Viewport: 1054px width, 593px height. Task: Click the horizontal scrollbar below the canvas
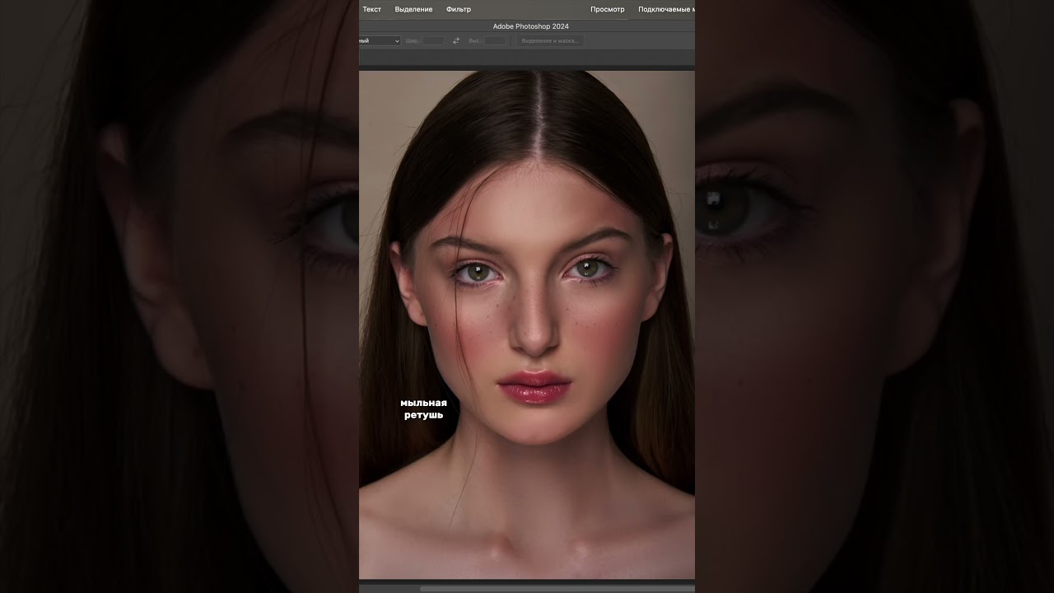point(557,588)
